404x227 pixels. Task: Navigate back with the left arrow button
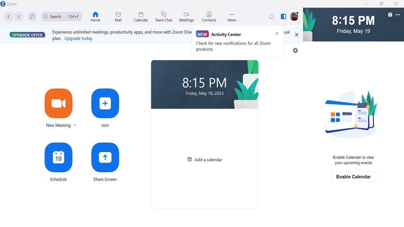[x=8, y=17]
